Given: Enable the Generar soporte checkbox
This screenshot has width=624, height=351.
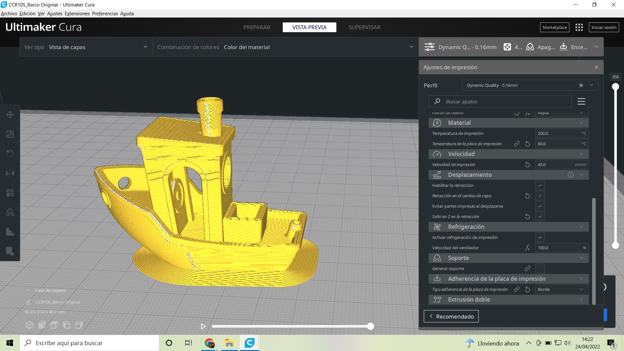Looking at the screenshot, I should coord(540,269).
